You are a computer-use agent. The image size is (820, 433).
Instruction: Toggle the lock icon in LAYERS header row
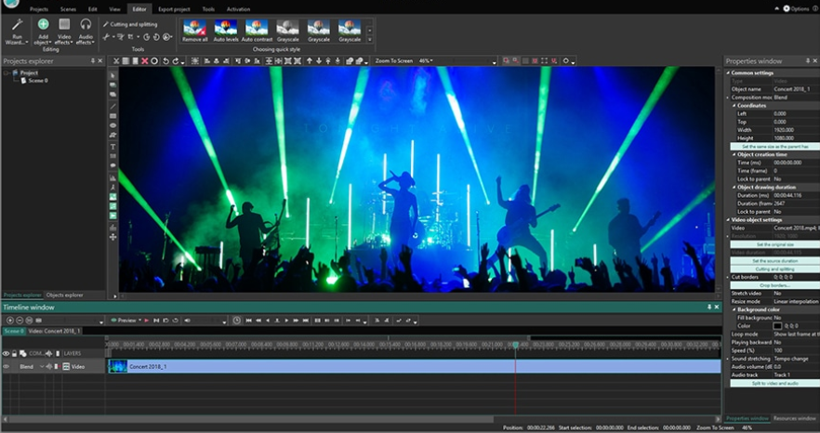[14, 353]
